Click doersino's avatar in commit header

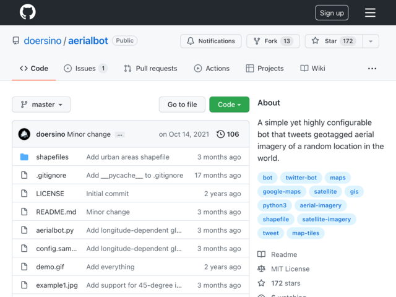pyautogui.click(x=24, y=134)
